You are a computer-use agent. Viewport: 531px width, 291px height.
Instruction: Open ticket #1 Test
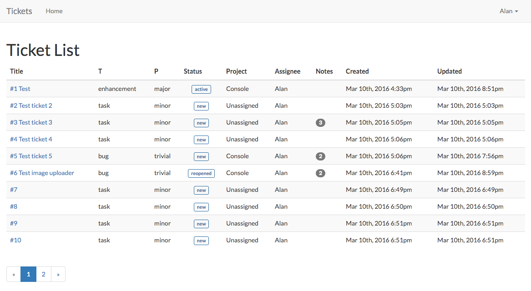[20, 89]
